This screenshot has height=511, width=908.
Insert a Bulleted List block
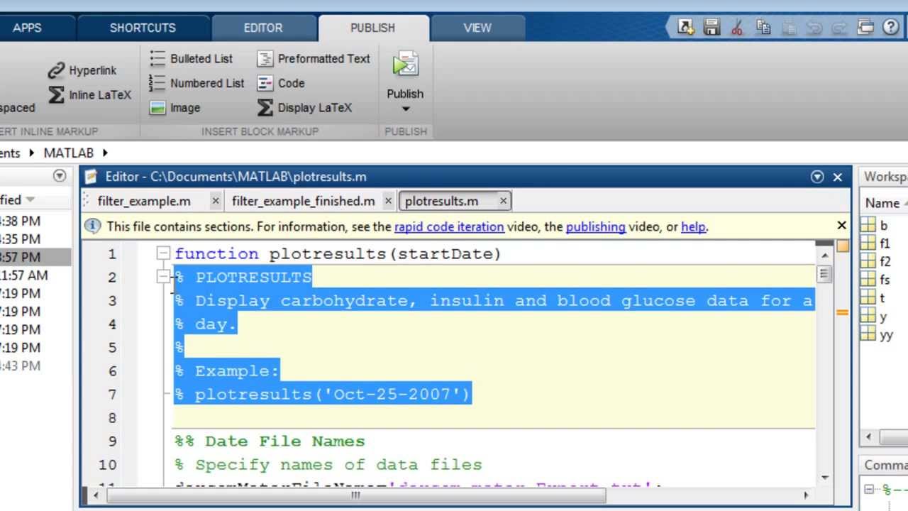(191, 58)
